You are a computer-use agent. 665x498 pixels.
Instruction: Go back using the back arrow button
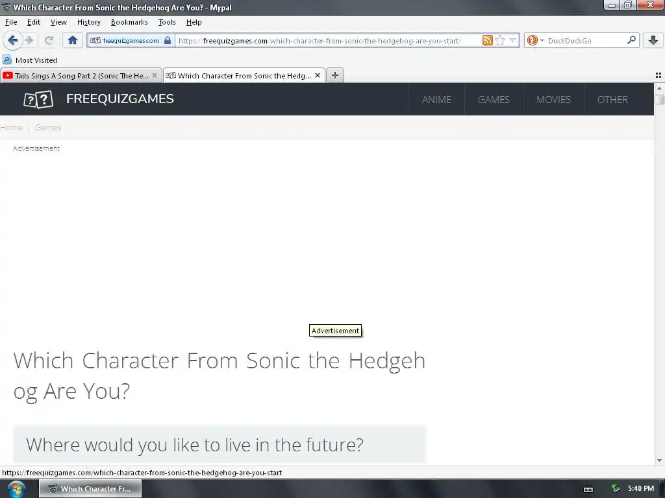(x=13, y=41)
